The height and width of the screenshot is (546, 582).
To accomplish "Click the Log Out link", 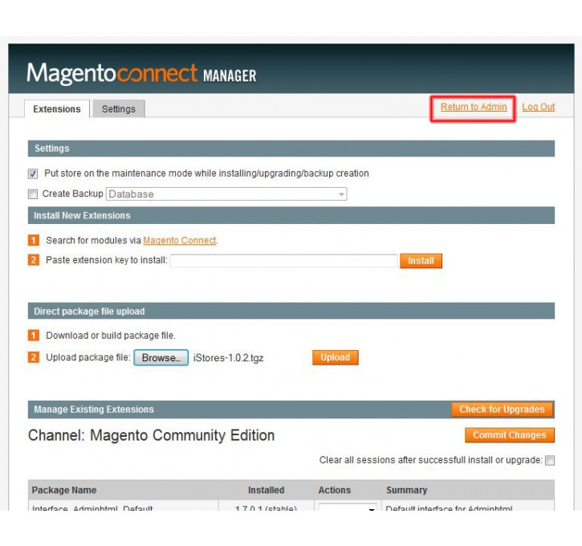I will pos(538,107).
